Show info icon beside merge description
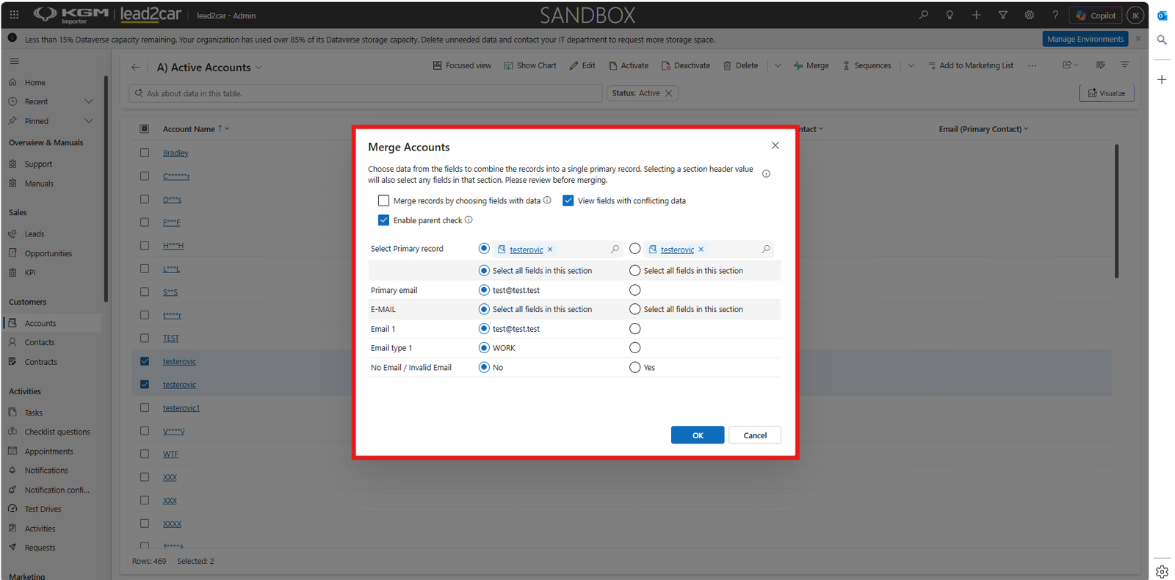Screen dimensions: 1175x580 coord(766,174)
